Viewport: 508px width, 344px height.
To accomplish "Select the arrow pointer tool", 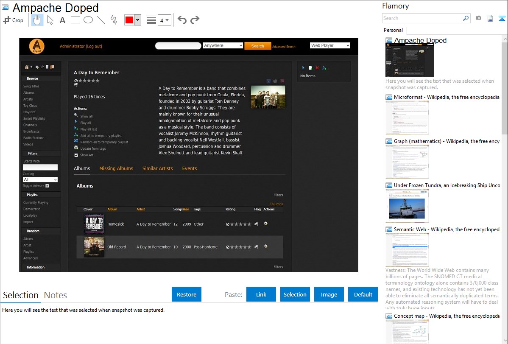I will click(x=50, y=20).
